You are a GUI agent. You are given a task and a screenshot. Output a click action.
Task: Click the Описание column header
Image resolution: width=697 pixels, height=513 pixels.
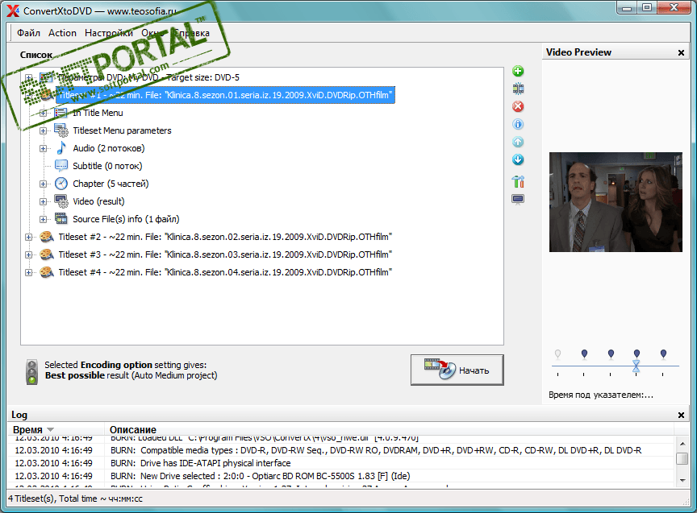point(133,429)
